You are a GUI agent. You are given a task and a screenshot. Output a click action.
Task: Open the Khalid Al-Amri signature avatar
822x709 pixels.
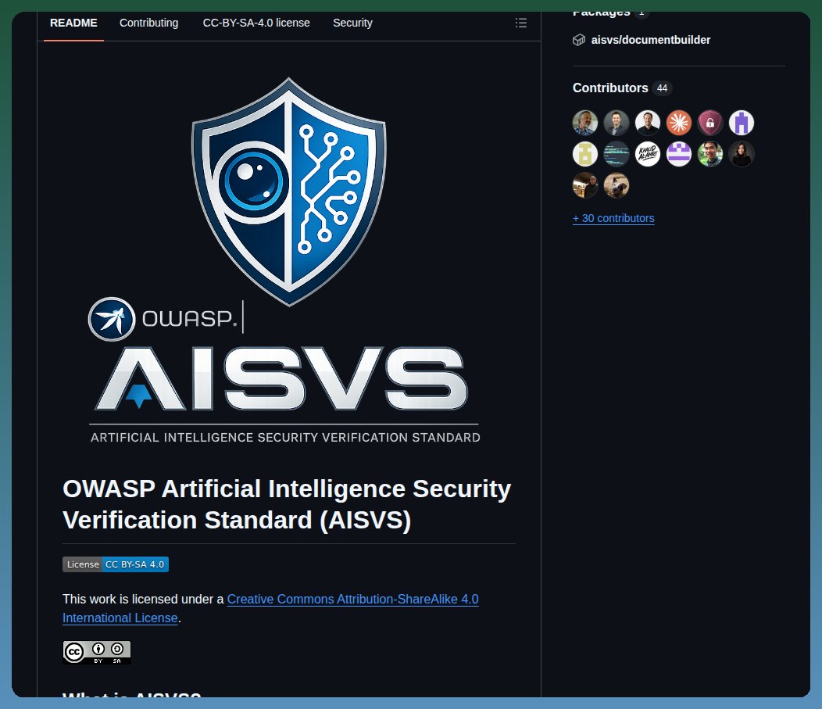(648, 154)
